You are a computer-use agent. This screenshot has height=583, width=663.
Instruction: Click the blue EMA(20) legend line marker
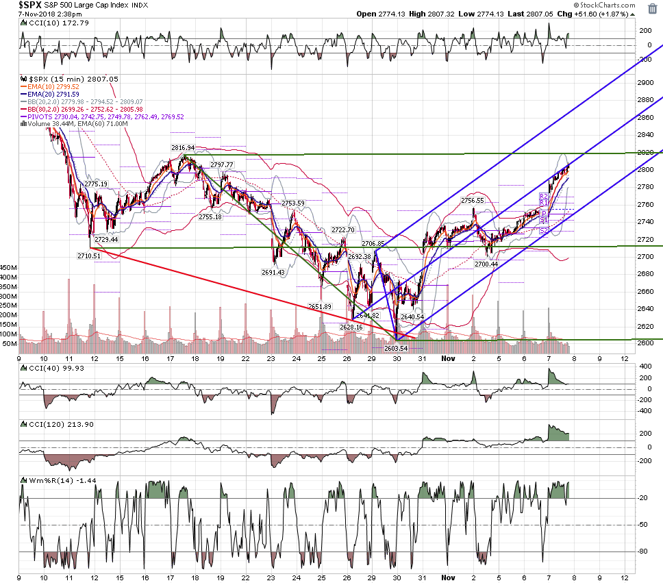24,95
